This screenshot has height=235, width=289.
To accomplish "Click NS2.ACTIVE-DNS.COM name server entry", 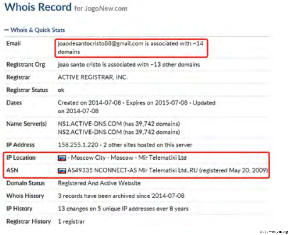I will [x=119, y=132].
